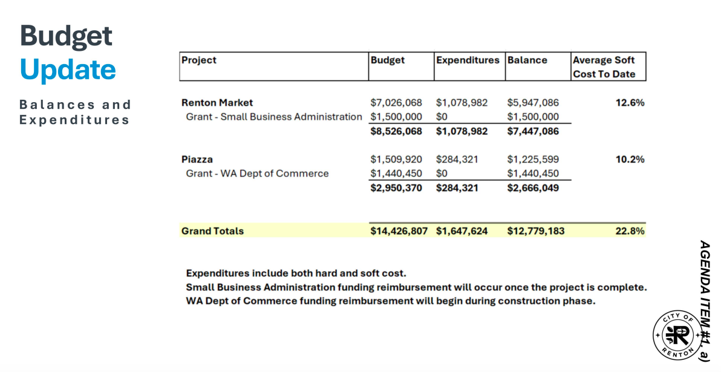Screen dimensions: 721x372
Task: Click the Balance column header
Action: pos(527,60)
